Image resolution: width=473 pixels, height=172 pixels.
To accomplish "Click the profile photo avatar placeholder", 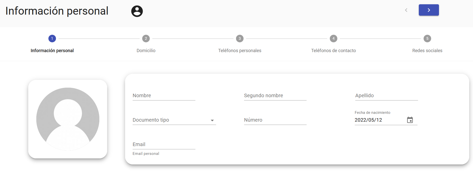I will tap(68, 119).
